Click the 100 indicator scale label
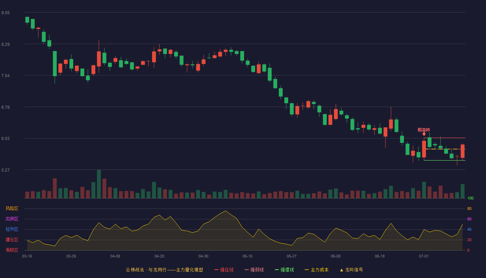This screenshot has width=486, height=278. click(470, 198)
